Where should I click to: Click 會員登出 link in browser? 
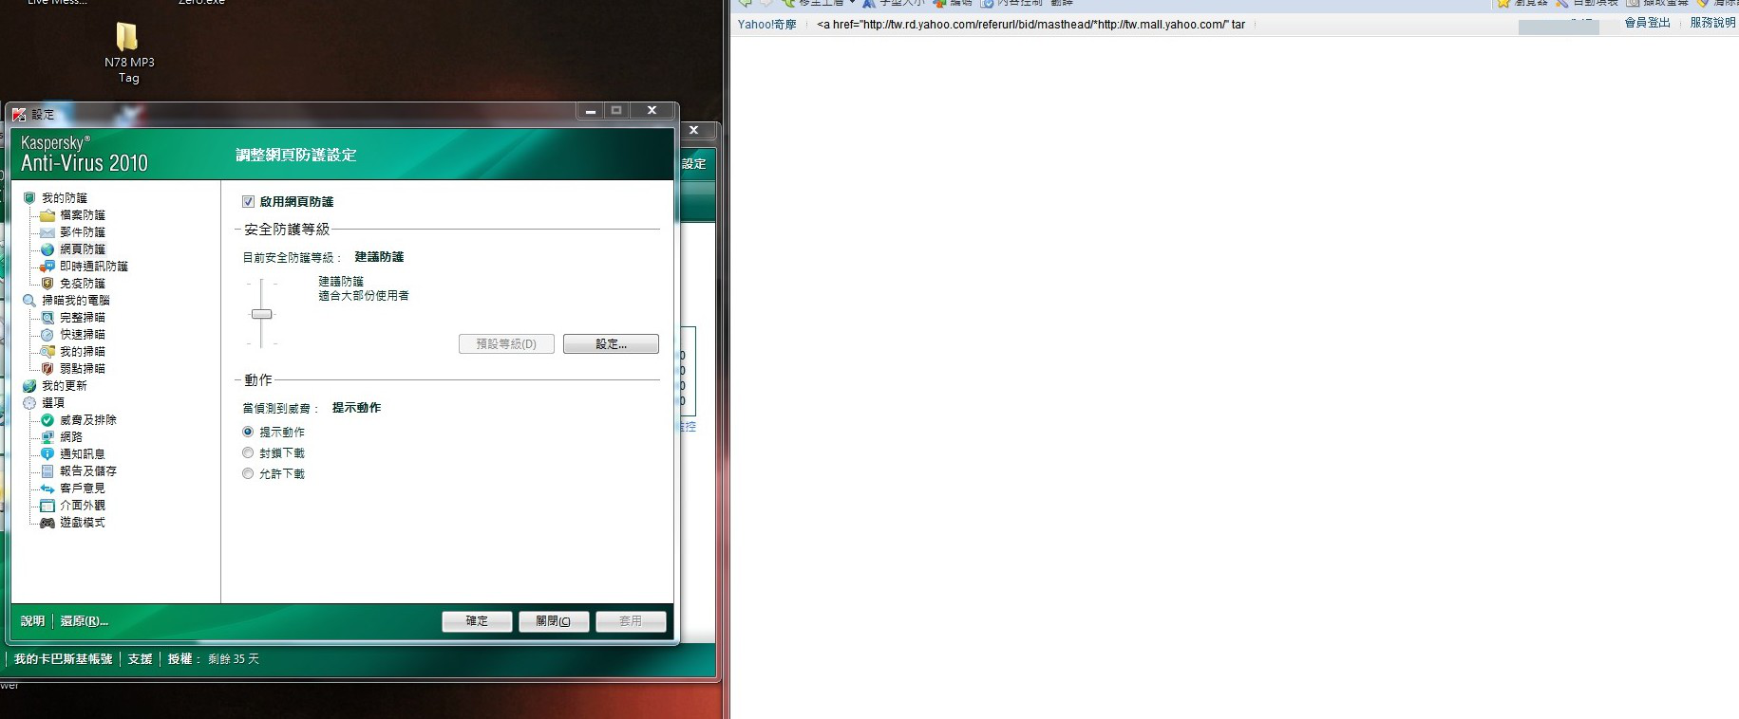click(1647, 23)
